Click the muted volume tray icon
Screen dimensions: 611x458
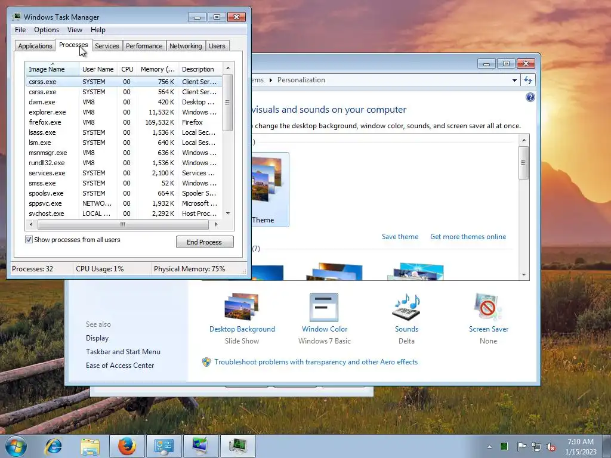tap(551, 446)
